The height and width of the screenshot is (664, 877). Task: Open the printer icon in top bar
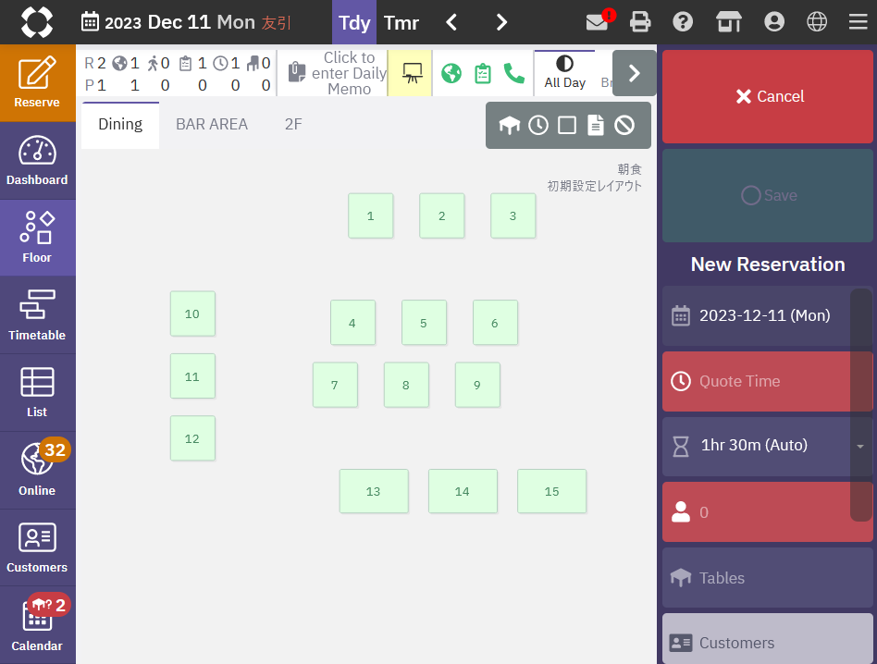tap(639, 22)
